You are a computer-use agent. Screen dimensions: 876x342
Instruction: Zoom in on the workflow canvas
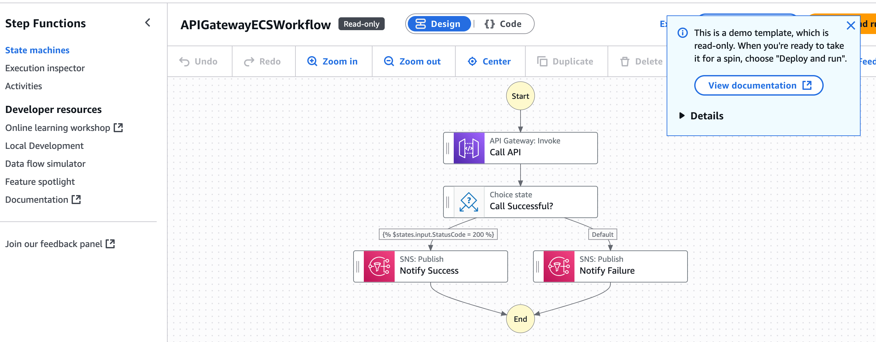[x=333, y=62]
